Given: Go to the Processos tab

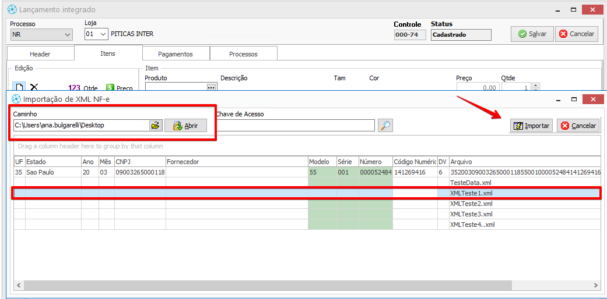Looking at the screenshot, I should (243, 54).
